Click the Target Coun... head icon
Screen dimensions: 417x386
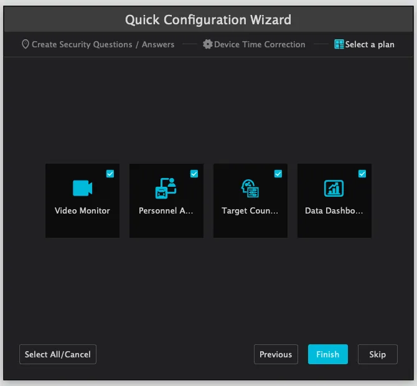click(x=250, y=189)
